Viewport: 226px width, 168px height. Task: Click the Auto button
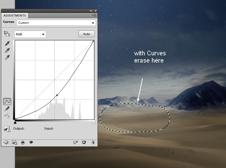87,34
